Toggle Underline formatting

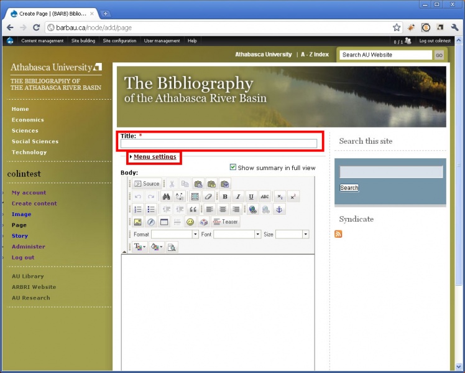pos(251,196)
